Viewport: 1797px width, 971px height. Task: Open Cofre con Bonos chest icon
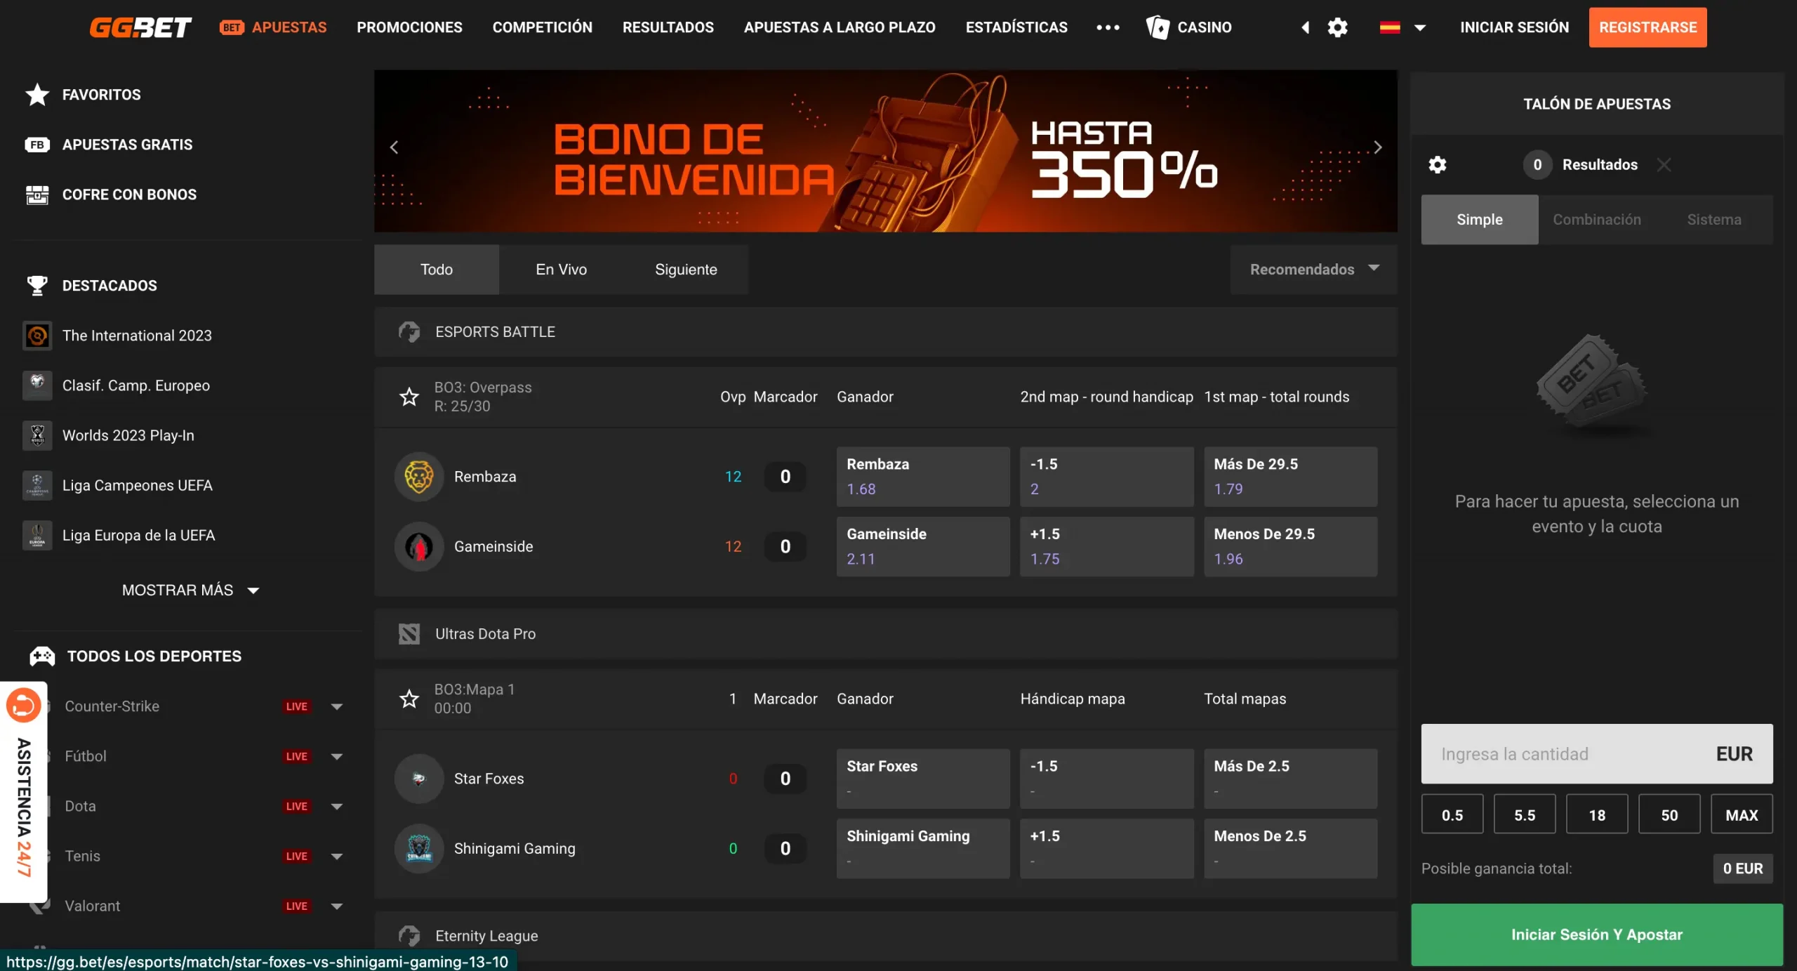coord(37,194)
